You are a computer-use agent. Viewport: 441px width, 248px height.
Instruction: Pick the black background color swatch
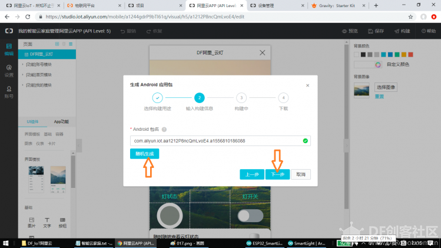tap(363, 55)
